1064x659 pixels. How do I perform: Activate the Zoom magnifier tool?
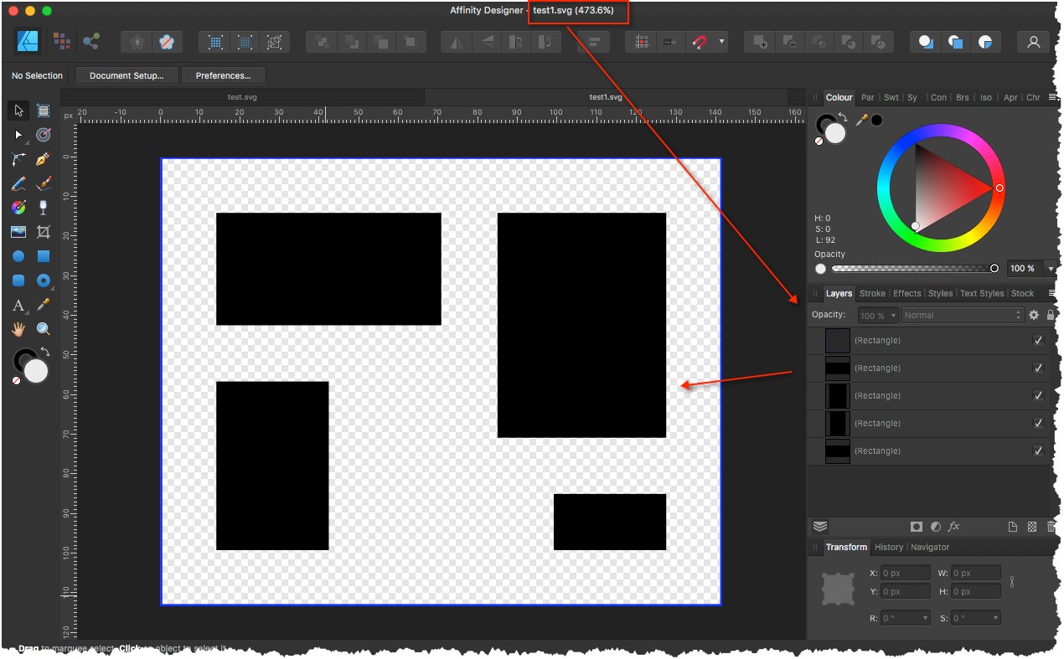(x=43, y=329)
